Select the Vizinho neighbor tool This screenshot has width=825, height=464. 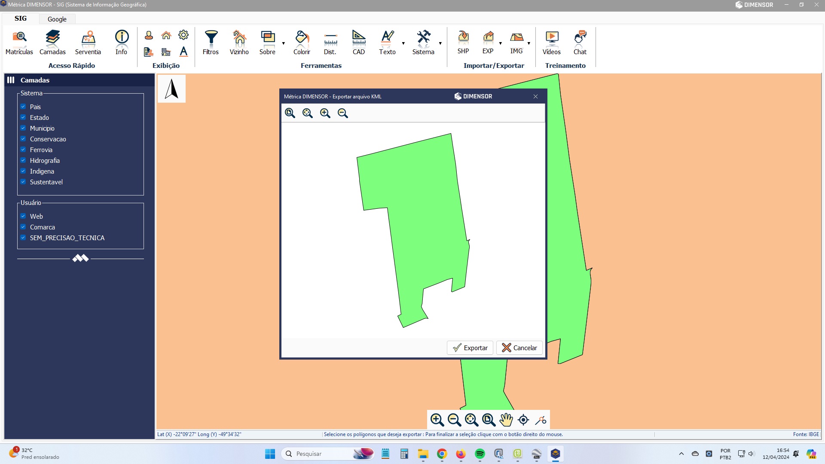239,43
